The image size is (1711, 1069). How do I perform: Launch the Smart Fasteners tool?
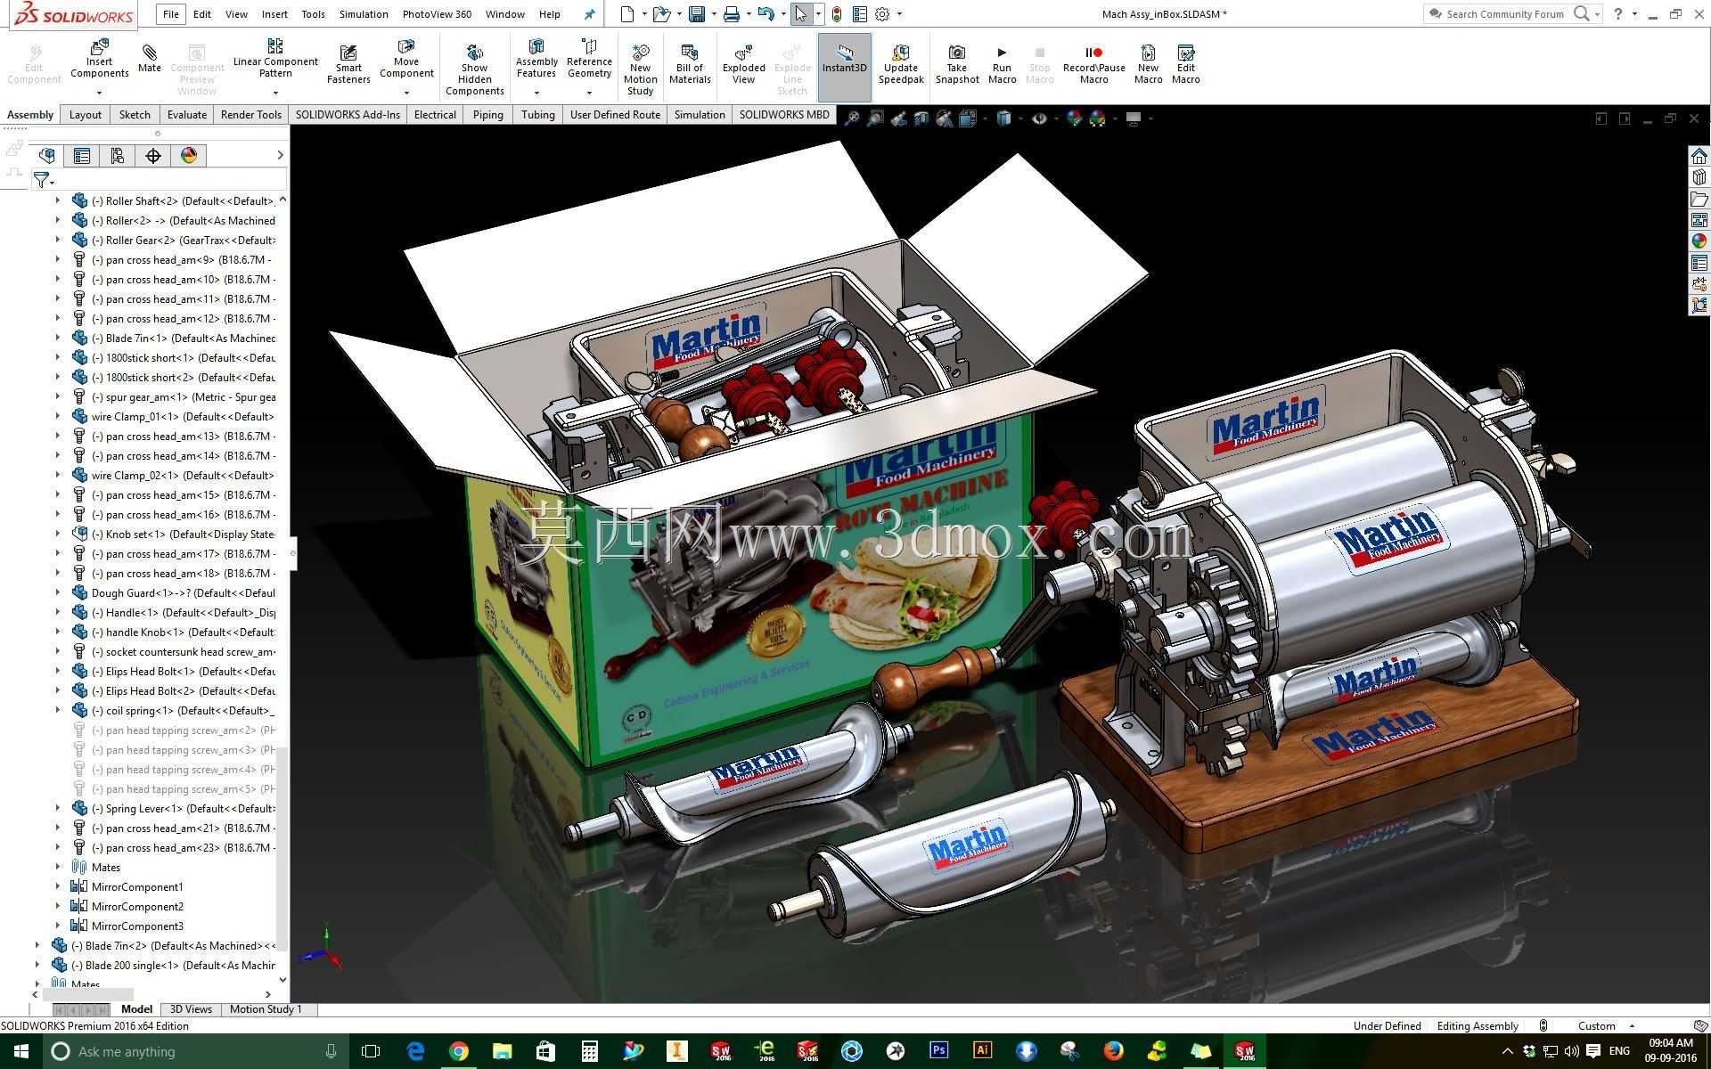348,64
